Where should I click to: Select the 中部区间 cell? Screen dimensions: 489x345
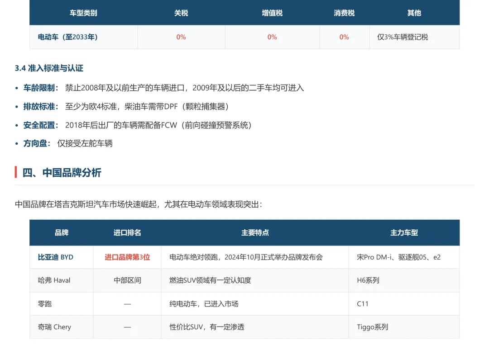[x=127, y=280]
